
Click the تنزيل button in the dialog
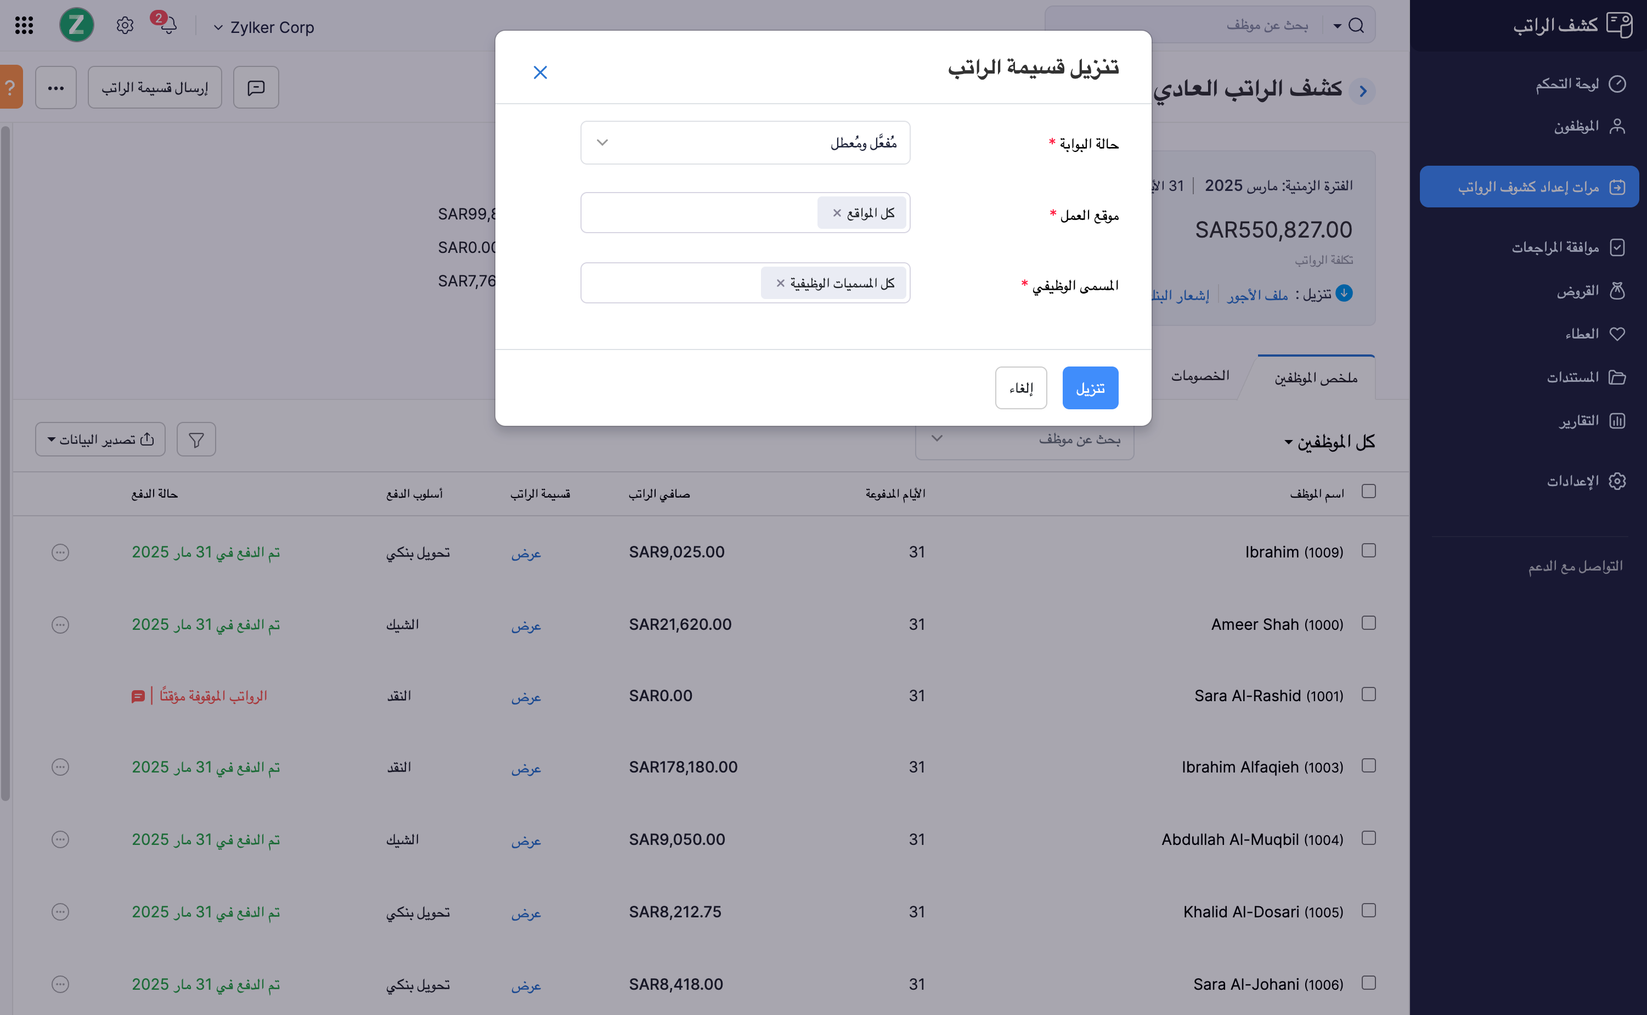(x=1090, y=387)
